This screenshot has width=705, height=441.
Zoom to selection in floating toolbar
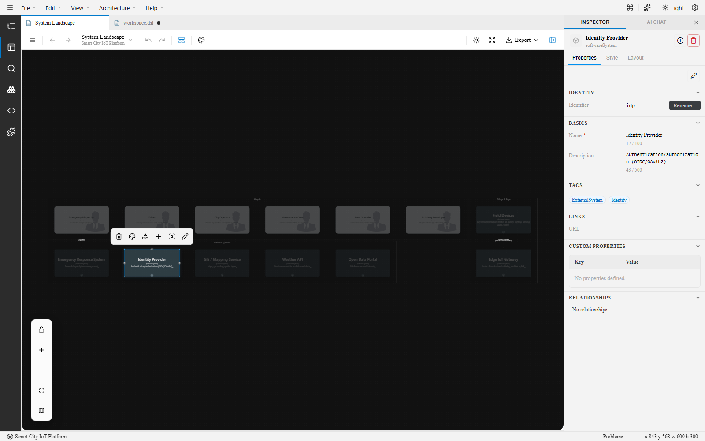[x=172, y=237]
